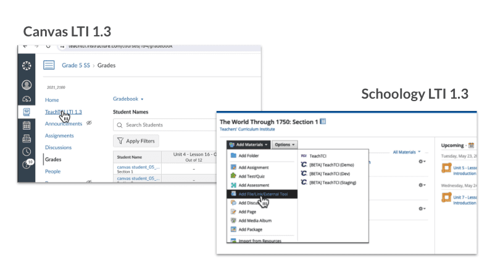The width and height of the screenshot is (495, 272).
Task: Open the Add Materials dropdown button
Action: click(x=249, y=144)
